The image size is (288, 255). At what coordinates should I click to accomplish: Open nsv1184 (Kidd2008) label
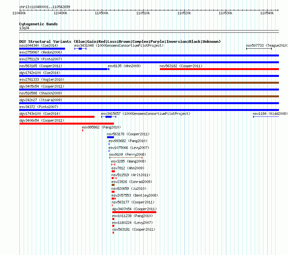click(270, 114)
